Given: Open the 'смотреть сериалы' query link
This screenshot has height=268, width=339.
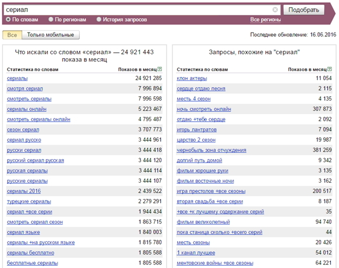Looking at the screenshot, I should point(29,99).
